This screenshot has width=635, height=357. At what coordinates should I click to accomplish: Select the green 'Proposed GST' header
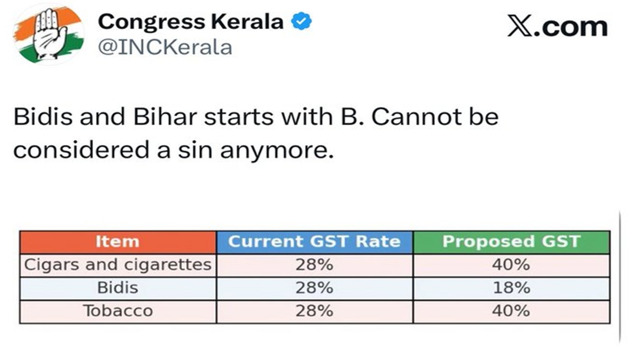(511, 242)
